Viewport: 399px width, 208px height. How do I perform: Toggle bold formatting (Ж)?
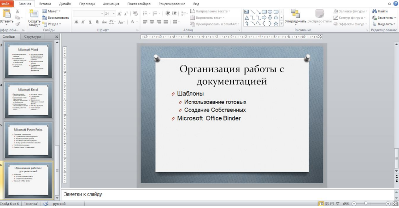coord(76,22)
